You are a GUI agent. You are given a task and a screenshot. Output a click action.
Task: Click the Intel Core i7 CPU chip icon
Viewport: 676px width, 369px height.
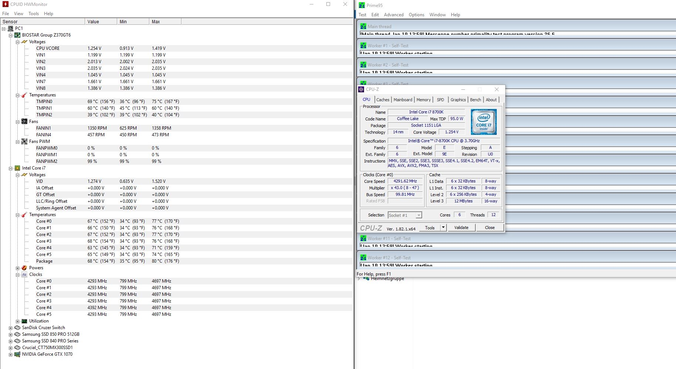pyautogui.click(x=17, y=168)
